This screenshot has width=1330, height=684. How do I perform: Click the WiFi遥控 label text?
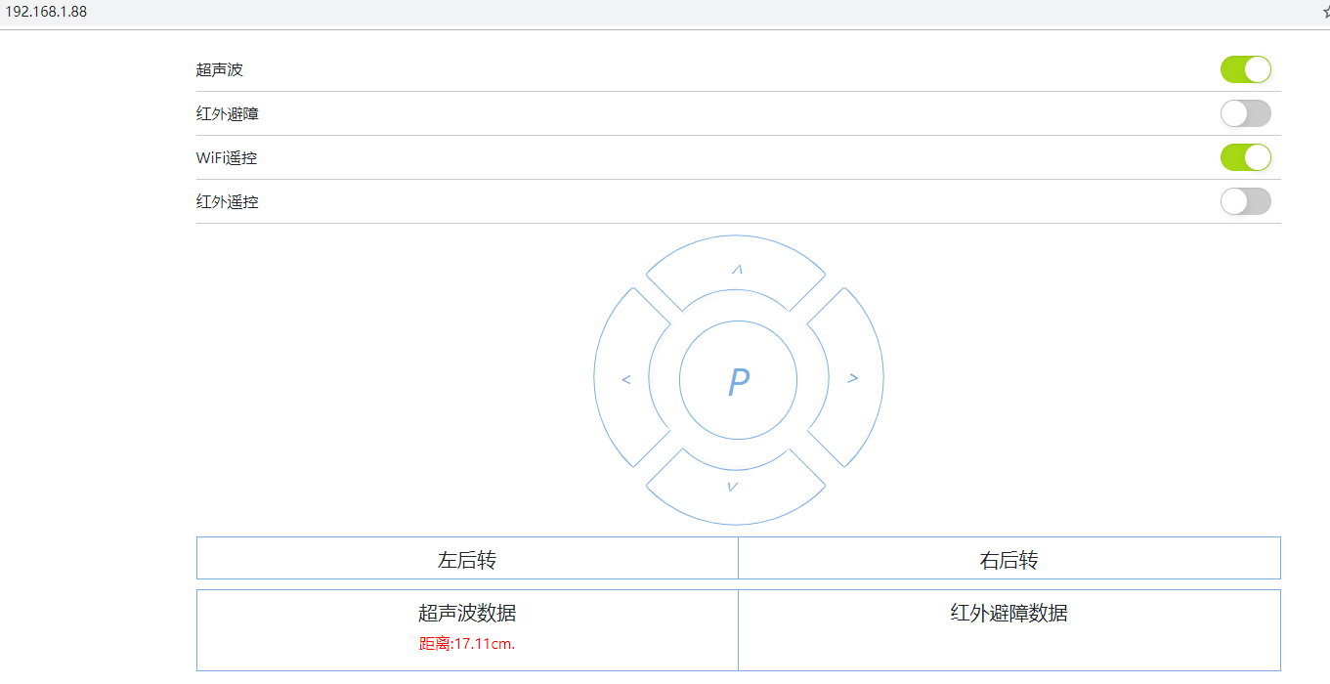(x=227, y=158)
